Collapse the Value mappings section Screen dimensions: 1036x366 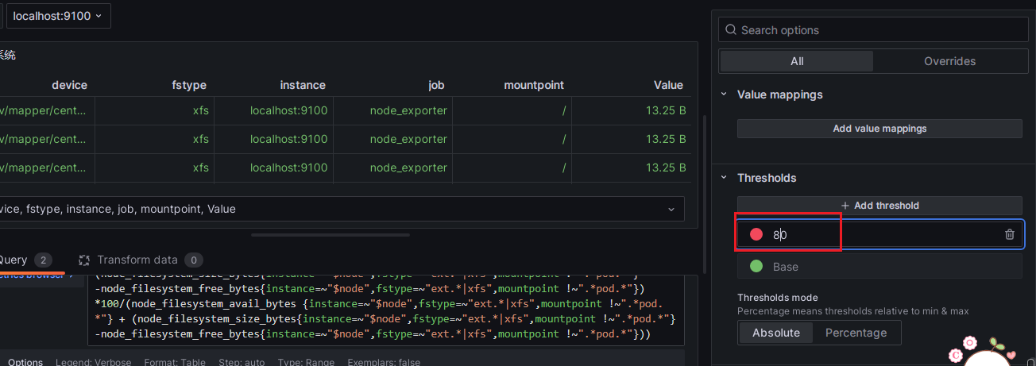(x=724, y=94)
